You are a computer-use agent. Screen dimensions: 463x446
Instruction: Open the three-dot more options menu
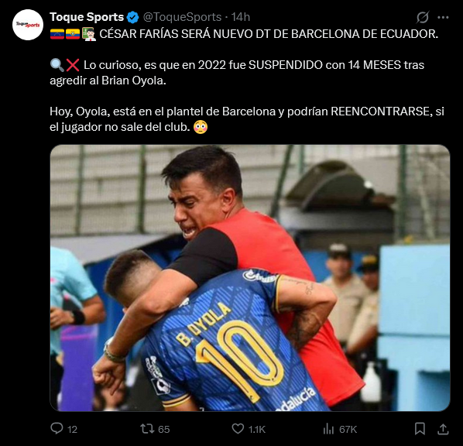[x=443, y=18]
